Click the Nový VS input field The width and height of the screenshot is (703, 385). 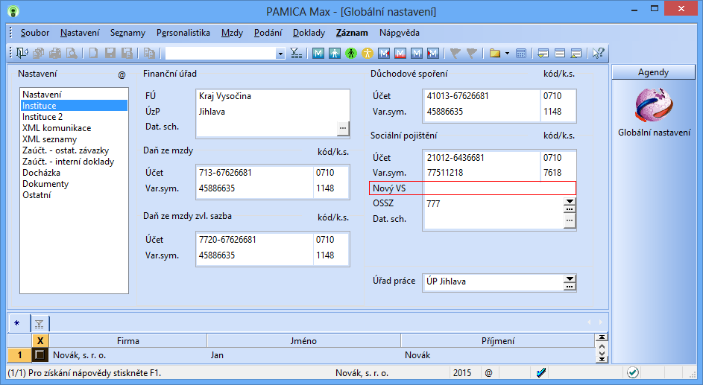(499, 188)
